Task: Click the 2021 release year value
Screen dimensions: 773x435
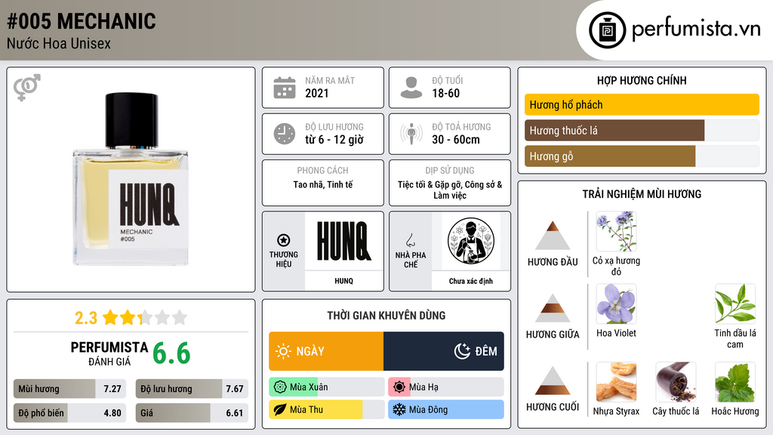Action: pos(316,93)
